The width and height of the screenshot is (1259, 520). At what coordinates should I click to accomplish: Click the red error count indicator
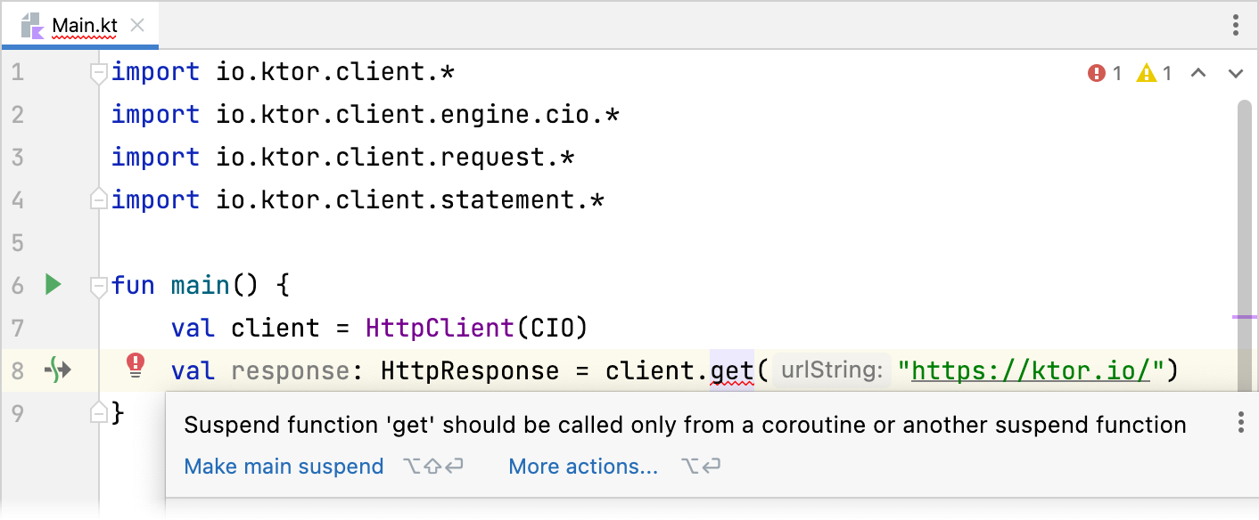(1103, 73)
